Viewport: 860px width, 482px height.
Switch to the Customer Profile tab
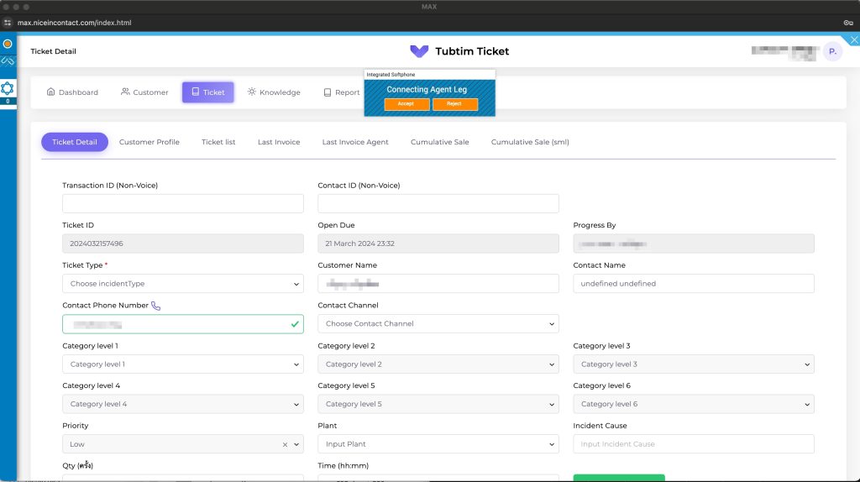[x=149, y=142]
